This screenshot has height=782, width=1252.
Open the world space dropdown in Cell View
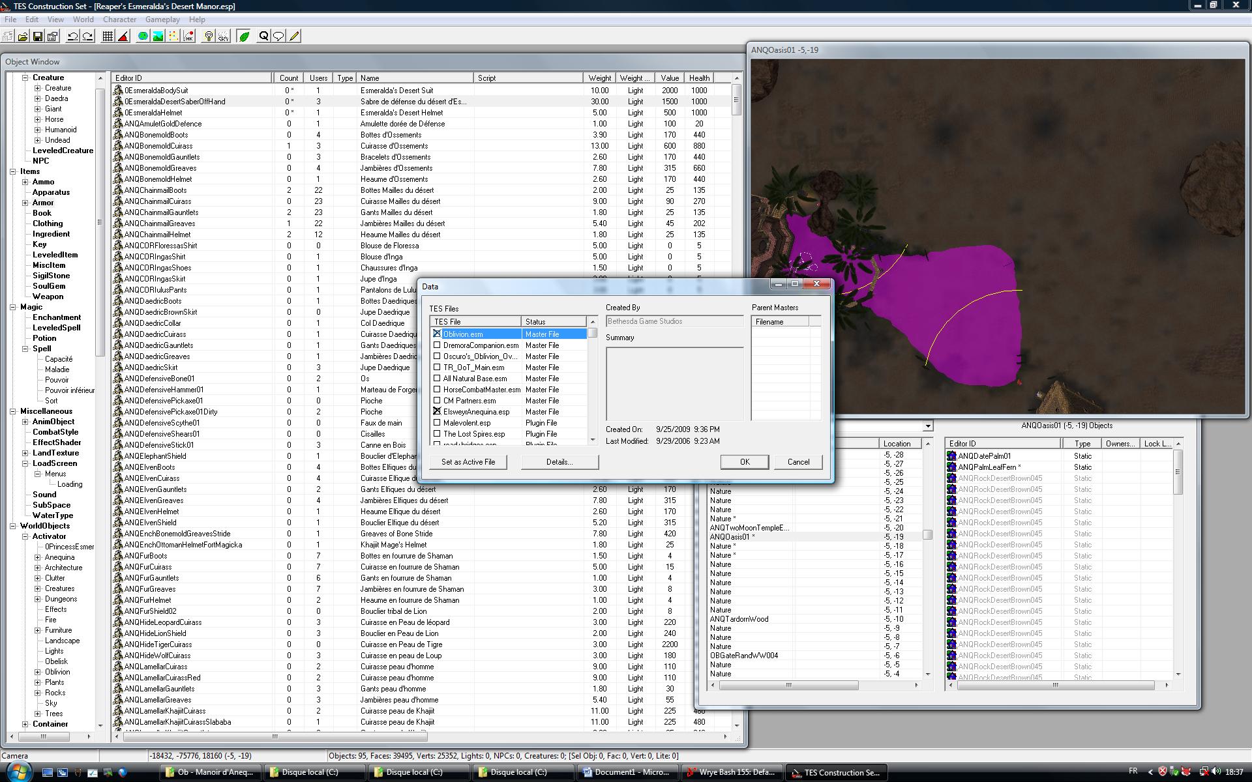click(927, 426)
